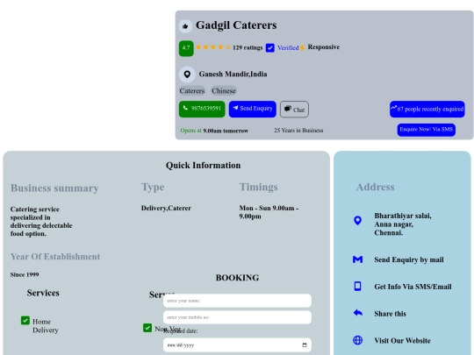Click the location pin next to Ganesh Mandir
This screenshot has height=355, width=474.
click(x=187, y=75)
